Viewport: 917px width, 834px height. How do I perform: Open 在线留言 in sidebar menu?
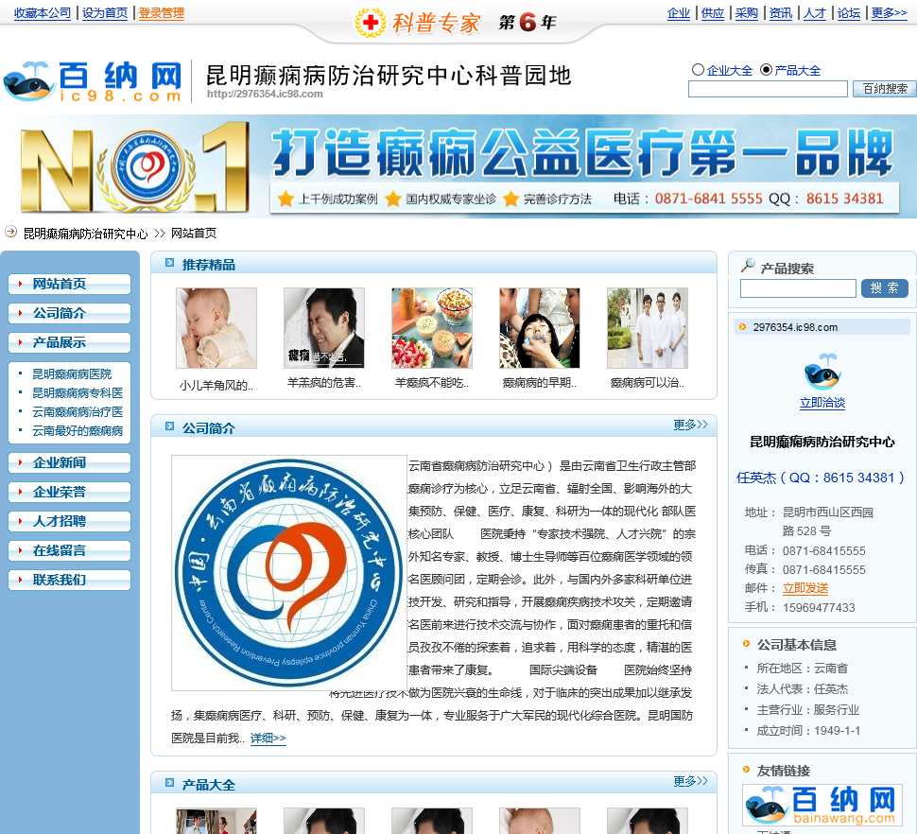(70, 550)
